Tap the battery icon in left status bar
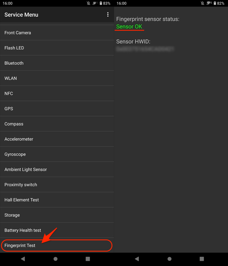 click(101, 3)
